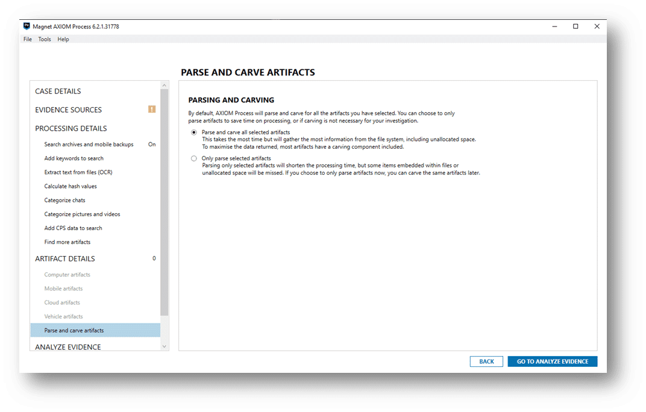Viewport: 646px width, 412px height.
Task: Open the CASE DETAILS section
Action: tap(58, 91)
